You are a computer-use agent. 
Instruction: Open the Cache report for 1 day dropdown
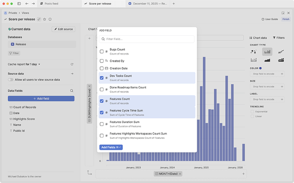tap(24, 64)
